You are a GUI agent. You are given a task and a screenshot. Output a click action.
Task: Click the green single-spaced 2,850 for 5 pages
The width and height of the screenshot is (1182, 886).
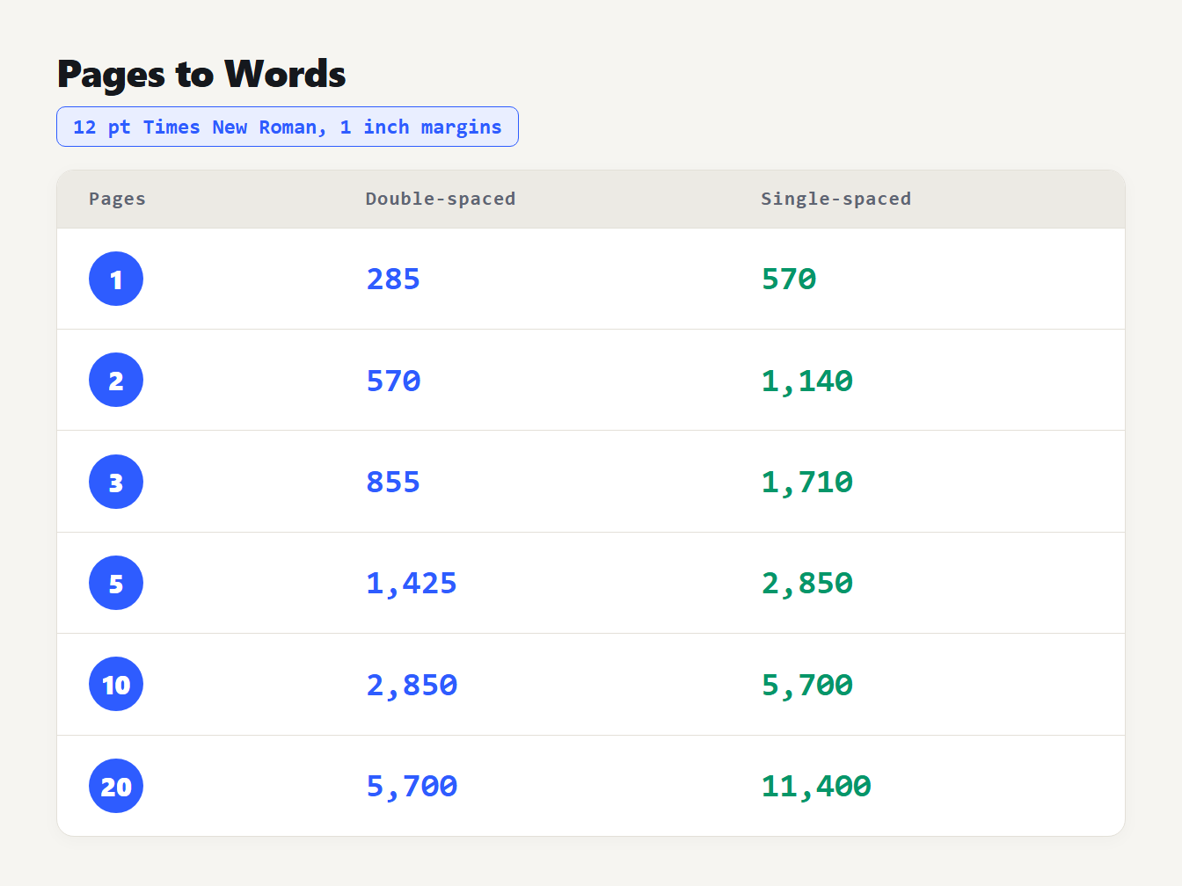click(807, 583)
